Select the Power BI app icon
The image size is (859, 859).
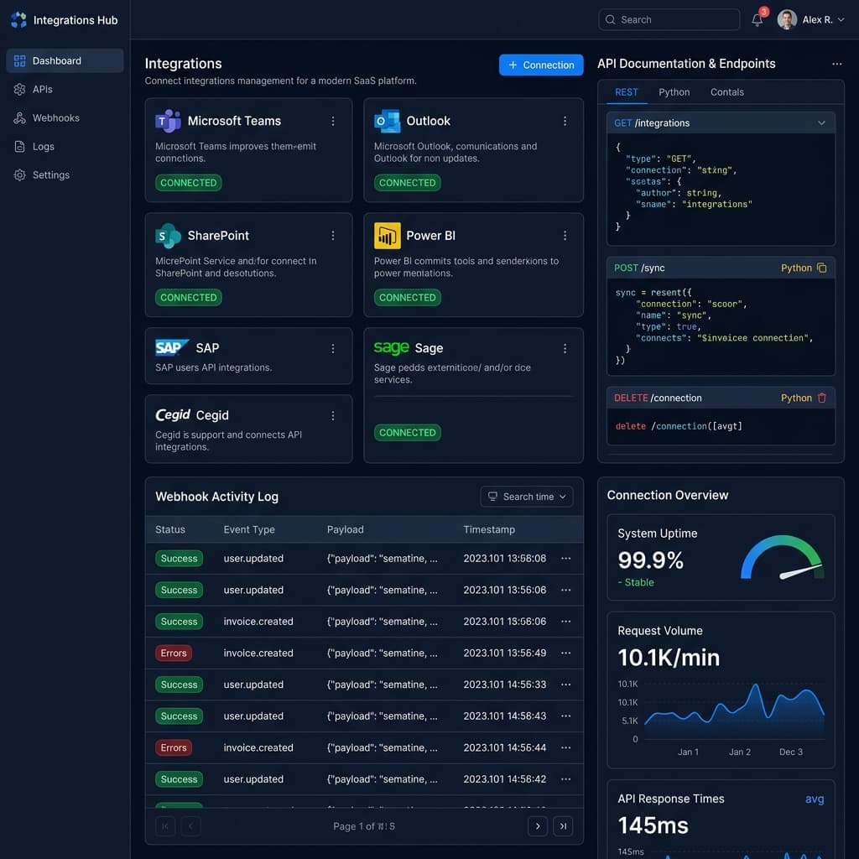[387, 236]
